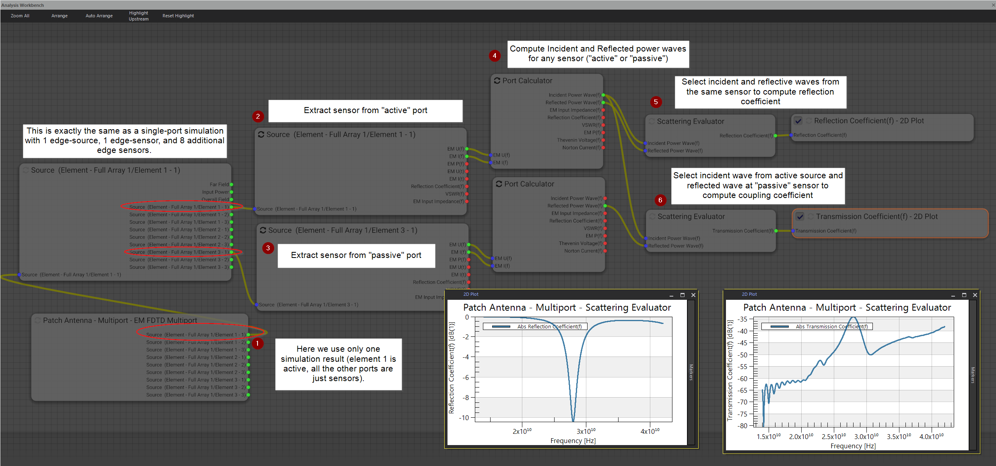Click the Auto Arrange button
The height and width of the screenshot is (466, 996).
pos(99,15)
